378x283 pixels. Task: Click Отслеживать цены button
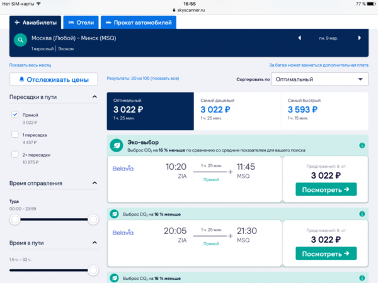tap(54, 79)
